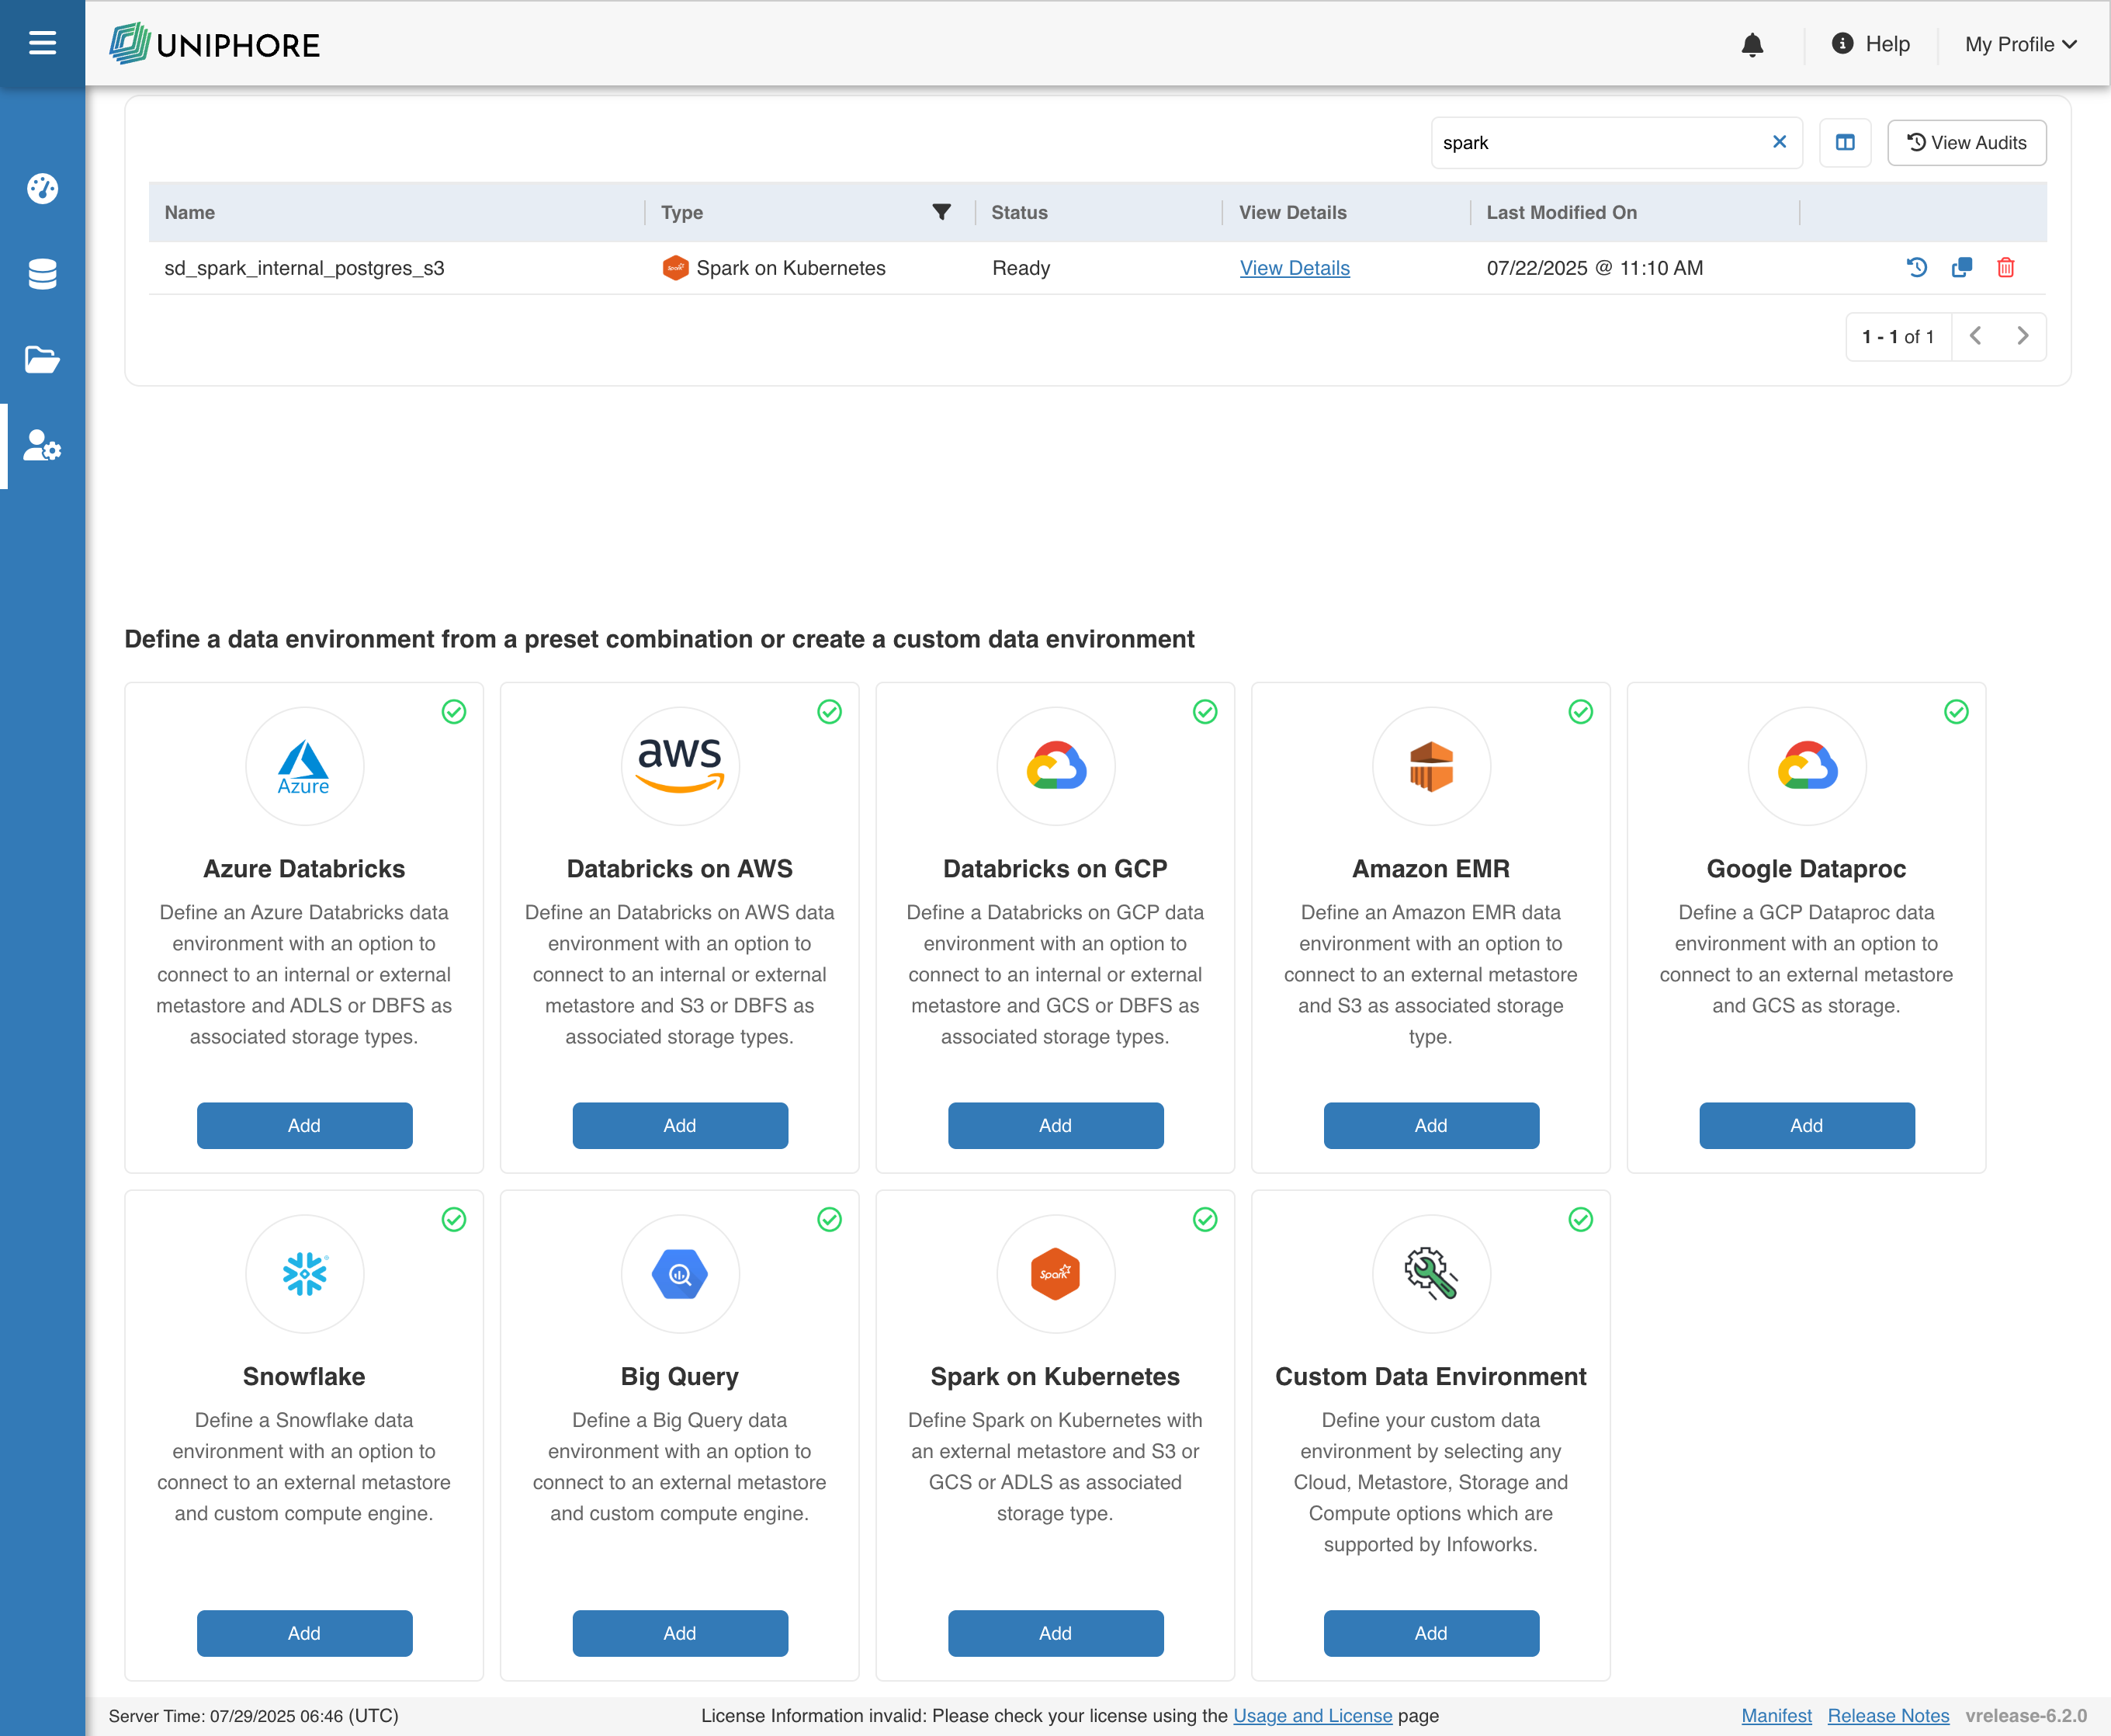The image size is (2111, 1736).
Task: Clone the sd_spark_internal_postgres_s3 environment
Action: click(x=1961, y=267)
